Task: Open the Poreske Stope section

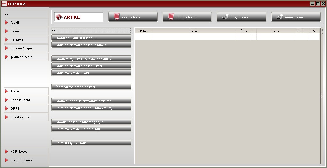Action: click(21, 48)
